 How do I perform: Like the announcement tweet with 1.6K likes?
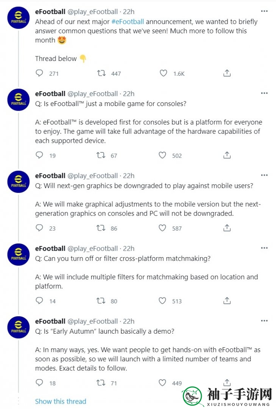163,73
